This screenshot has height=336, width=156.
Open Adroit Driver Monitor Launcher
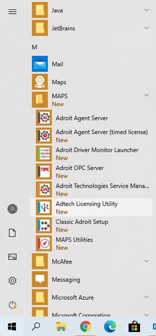(x=91, y=154)
